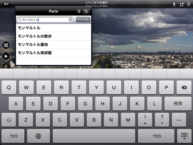Tap the right .?123 key

156,136
